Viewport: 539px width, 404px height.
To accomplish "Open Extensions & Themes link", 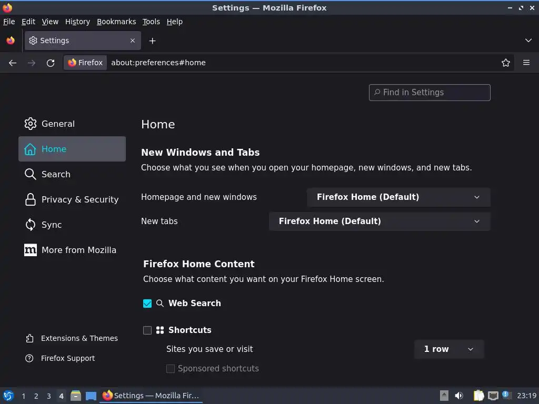I will (72, 338).
